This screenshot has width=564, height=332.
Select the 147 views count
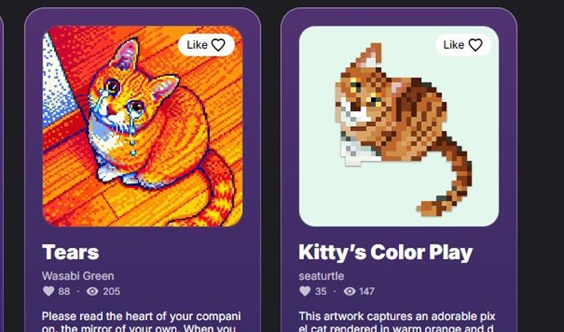(366, 291)
